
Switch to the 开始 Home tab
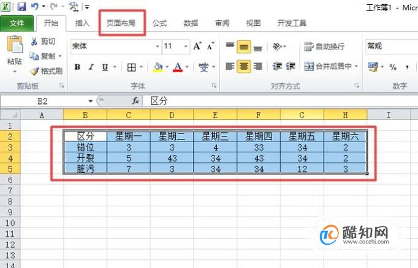(51, 23)
